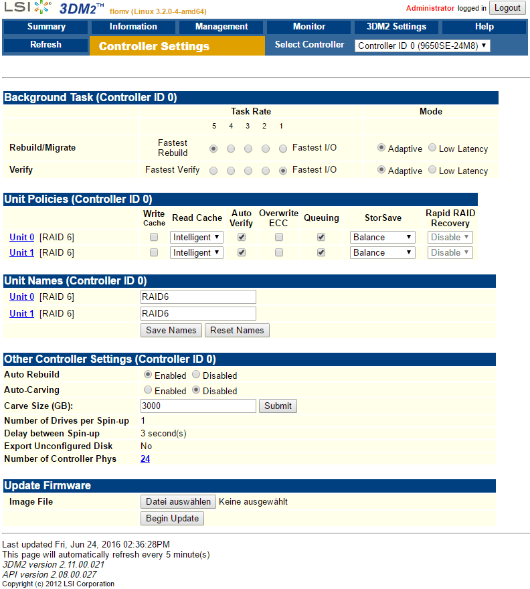Set Verify task rate to 3
Viewport: 530px width, 589px height.
tap(248, 171)
